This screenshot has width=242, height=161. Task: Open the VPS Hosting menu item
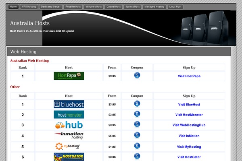tap(29, 6)
